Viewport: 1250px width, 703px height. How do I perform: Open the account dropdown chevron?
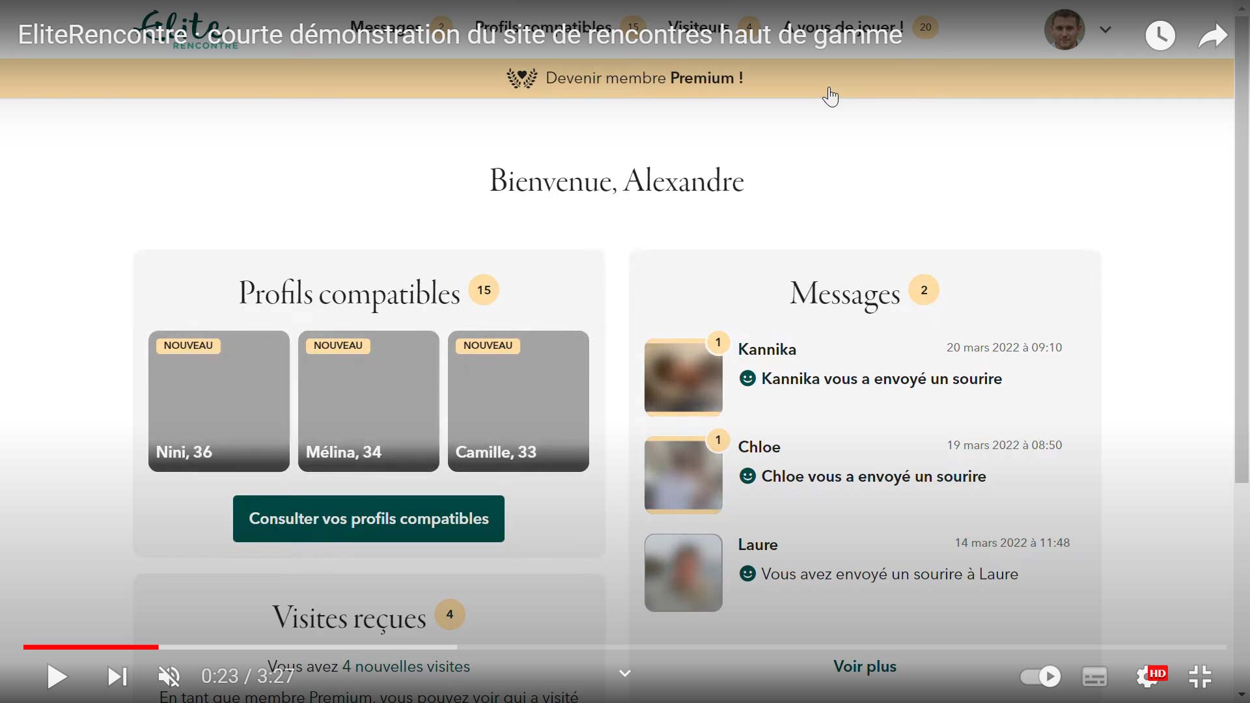pyautogui.click(x=1105, y=29)
